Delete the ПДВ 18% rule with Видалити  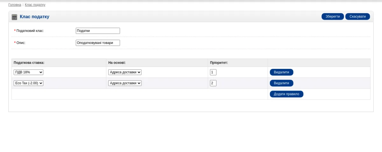[281, 72]
